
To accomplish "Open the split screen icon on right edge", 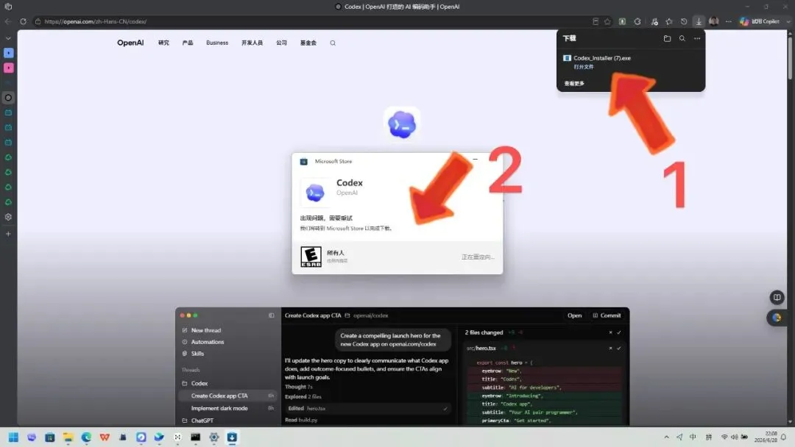I will 777,297.
